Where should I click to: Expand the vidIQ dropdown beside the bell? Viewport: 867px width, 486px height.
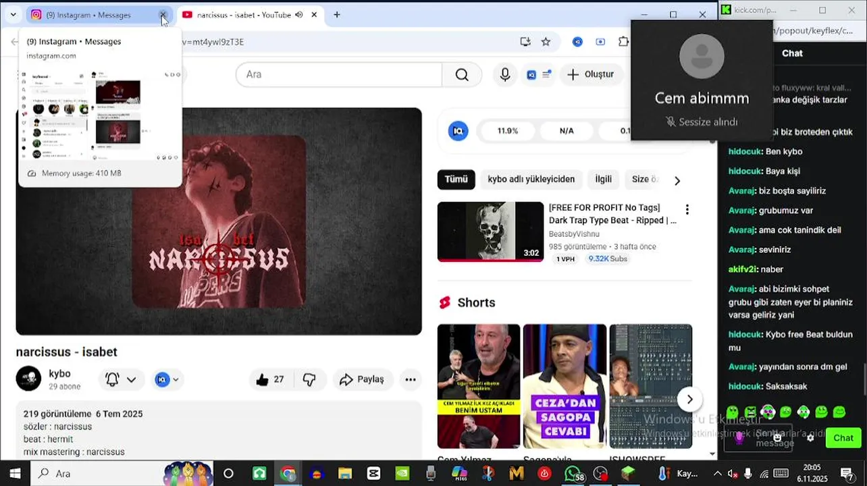(167, 379)
